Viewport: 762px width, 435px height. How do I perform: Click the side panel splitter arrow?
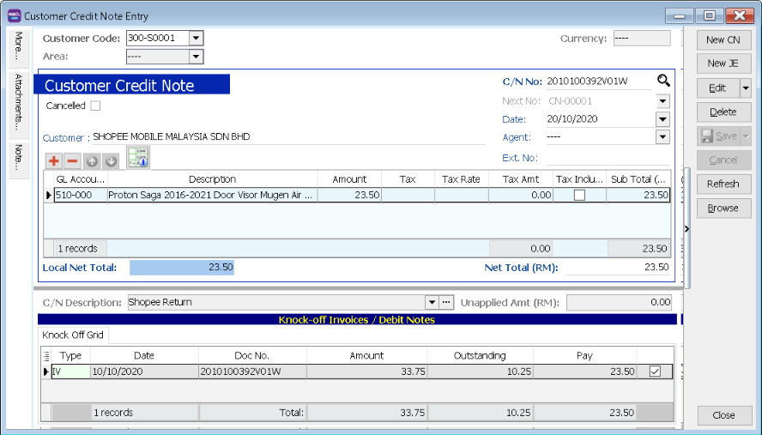point(686,228)
